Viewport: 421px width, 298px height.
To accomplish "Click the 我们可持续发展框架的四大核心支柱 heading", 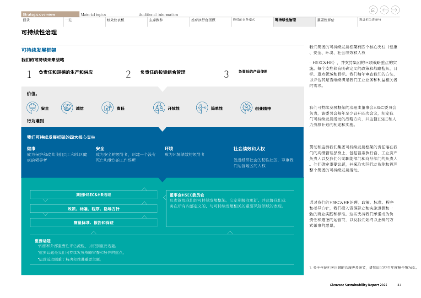I will coord(61,137).
